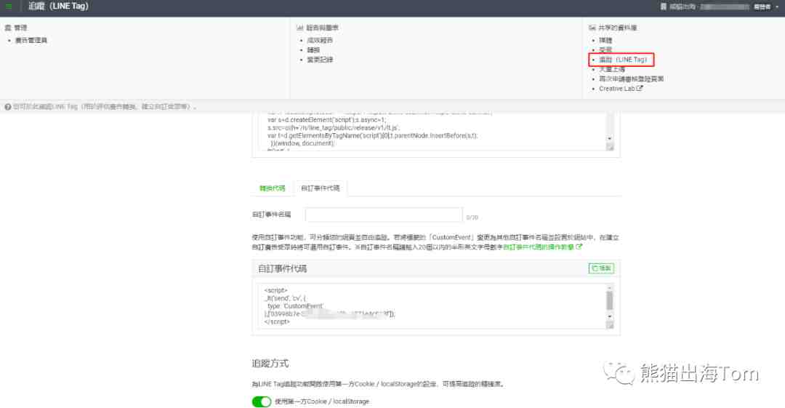The image size is (785, 408).
Task: Open the green hamburger menu icon
Action: (9, 6)
